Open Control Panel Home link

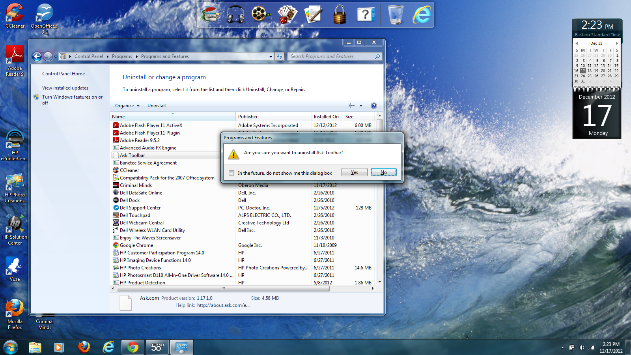[63, 74]
